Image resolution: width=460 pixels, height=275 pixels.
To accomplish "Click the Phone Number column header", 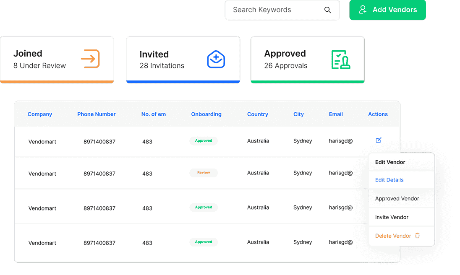I will [x=96, y=114].
